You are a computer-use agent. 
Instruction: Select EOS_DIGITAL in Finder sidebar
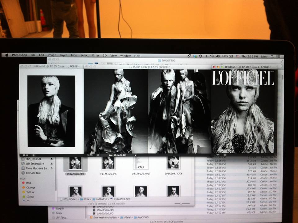(x=34, y=159)
